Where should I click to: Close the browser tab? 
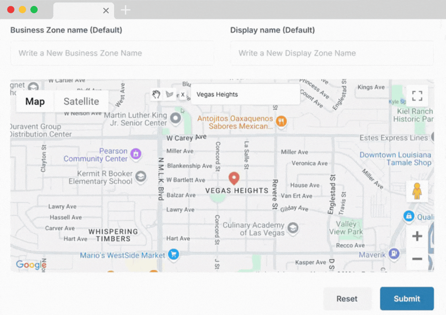106,11
